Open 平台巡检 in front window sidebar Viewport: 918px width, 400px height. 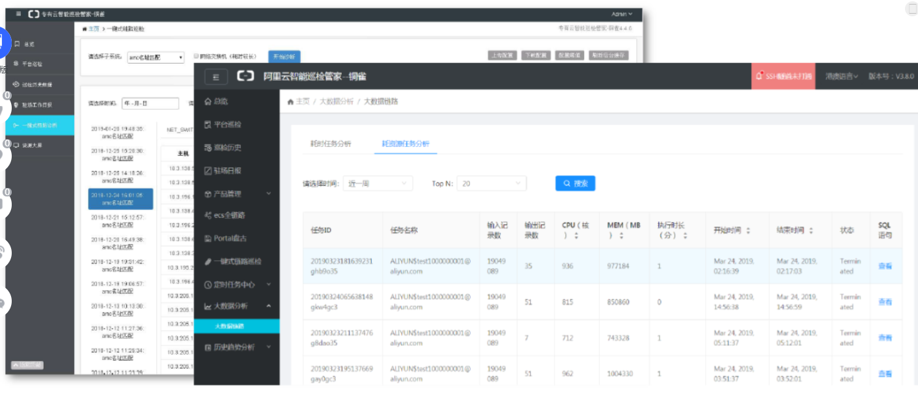click(223, 124)
